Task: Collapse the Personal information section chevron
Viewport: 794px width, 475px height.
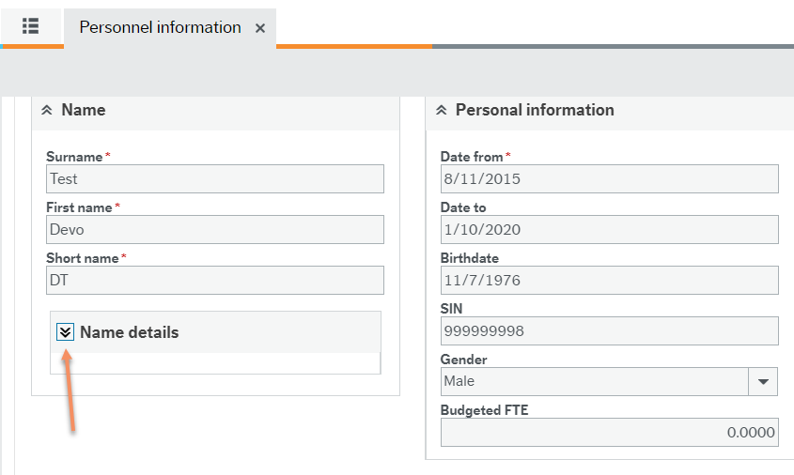Action: (441, 111)
